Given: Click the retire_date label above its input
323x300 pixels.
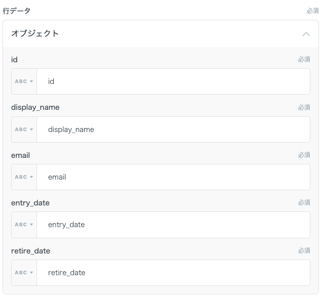Looking at the screenshot, I should (30, 251).
